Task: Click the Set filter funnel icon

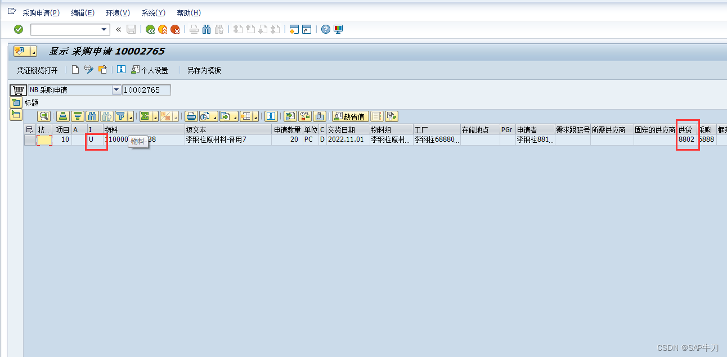Action: tap(121, 116)
